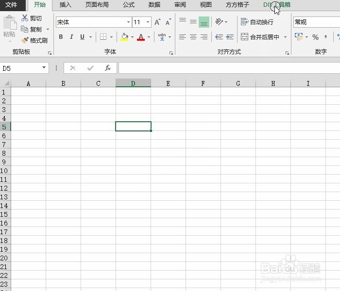Screen dimensions: 340x291
Task: Open the orientation dropdown arrow
Action: click(226, 22)
